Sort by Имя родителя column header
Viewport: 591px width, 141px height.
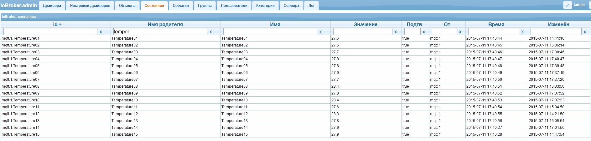tap(165, 24)
